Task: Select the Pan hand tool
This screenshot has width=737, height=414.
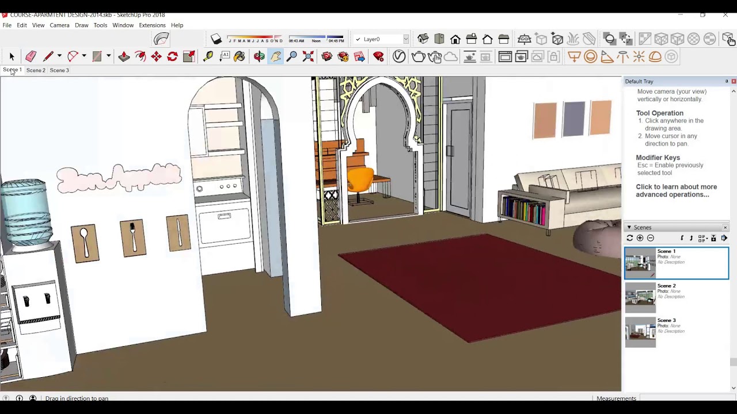Action: pyautogui.click(x=276, y=56)
